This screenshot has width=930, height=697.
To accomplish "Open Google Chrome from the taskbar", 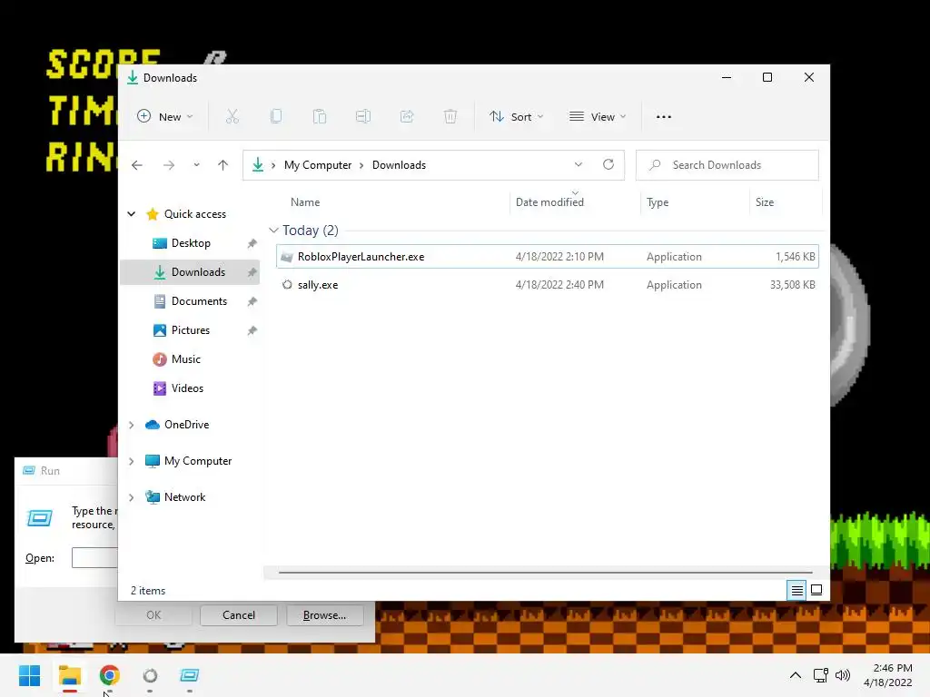I will (110, 675).
